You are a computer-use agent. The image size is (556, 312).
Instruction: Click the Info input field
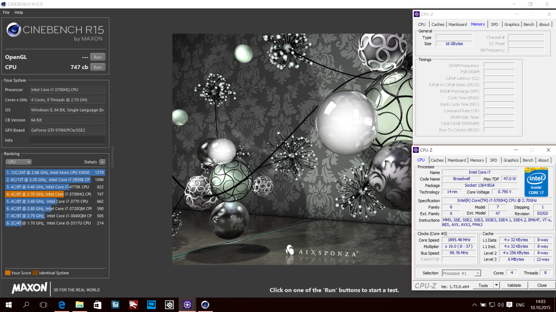(67, 140)
